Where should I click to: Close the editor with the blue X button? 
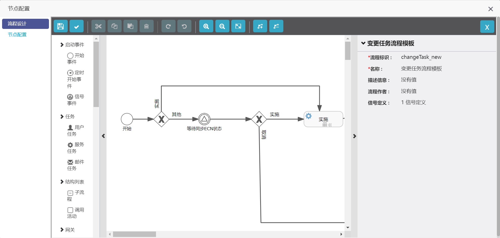coord(487,27)
